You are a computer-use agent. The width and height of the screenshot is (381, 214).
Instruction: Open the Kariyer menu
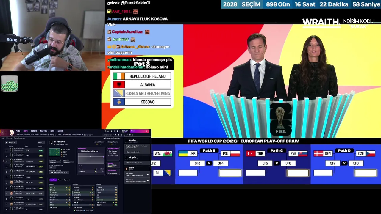pyautogui.click(x=60, y=131)
